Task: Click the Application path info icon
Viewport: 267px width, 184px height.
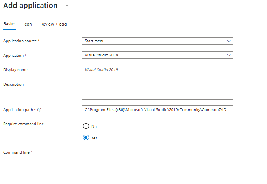Action: [x=39, y=110]
